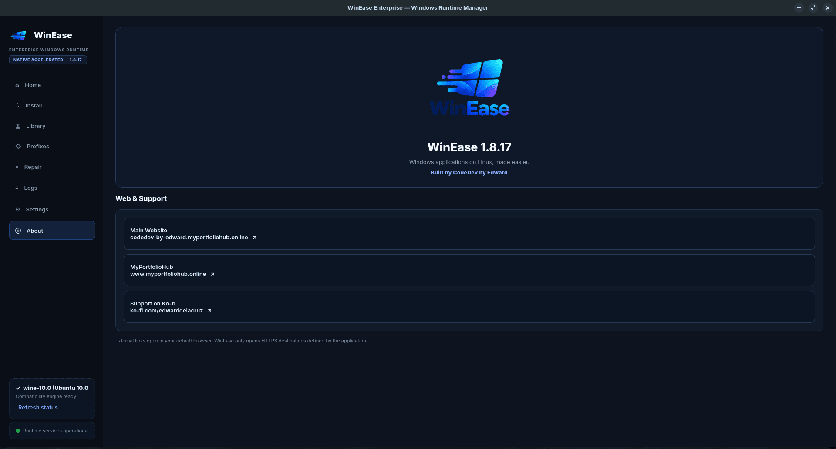
Task: Click the Runtime services operational status
Action: tap(52, 431)
